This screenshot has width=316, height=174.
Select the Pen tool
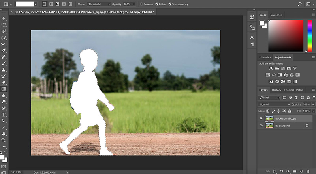click(x=4, y=108)
